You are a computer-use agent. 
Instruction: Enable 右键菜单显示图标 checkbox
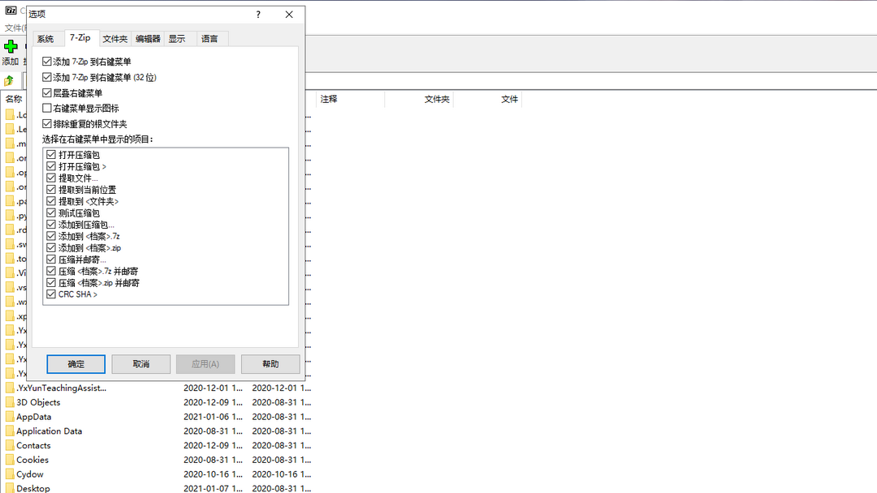tap(47, 108)
